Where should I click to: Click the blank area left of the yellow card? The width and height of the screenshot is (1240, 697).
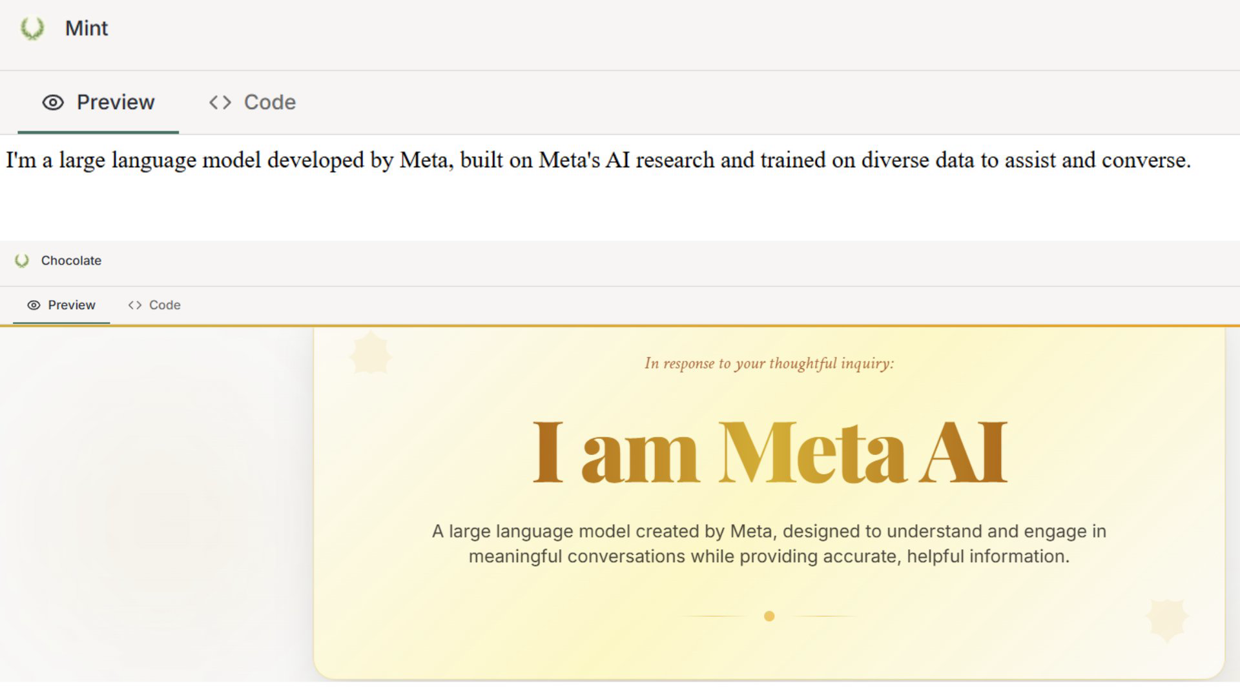click(155, 503)
